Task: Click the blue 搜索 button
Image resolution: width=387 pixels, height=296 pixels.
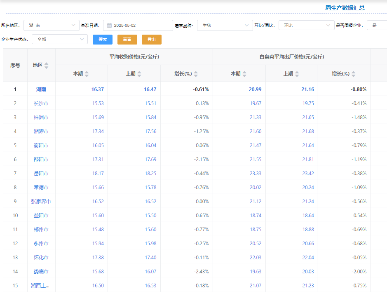Action: (103, 40)
